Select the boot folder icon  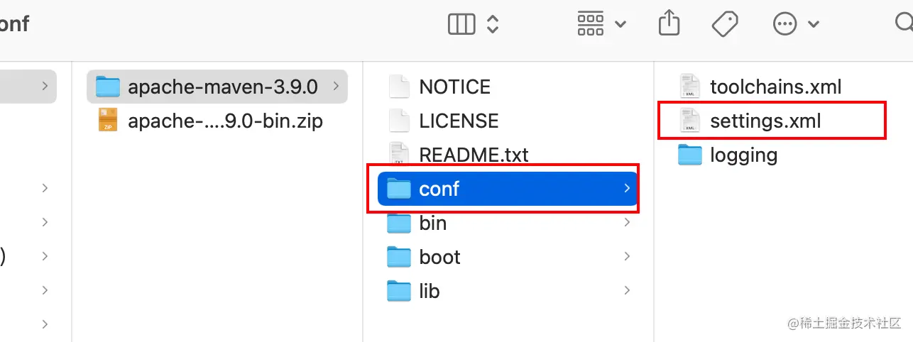click(x=400, y=257)
